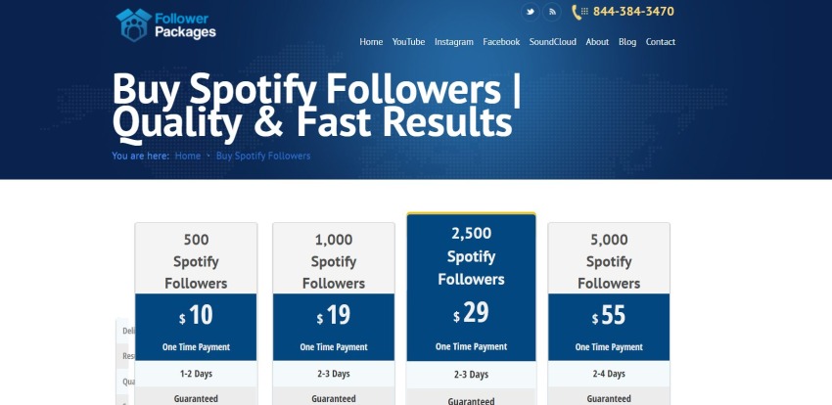This screenshot has width=832, height=405.
Task: Open the Blog page
Action: tap(627, 42)
